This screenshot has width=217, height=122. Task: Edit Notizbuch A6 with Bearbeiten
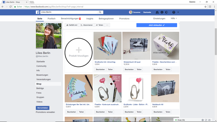(158, 112)
